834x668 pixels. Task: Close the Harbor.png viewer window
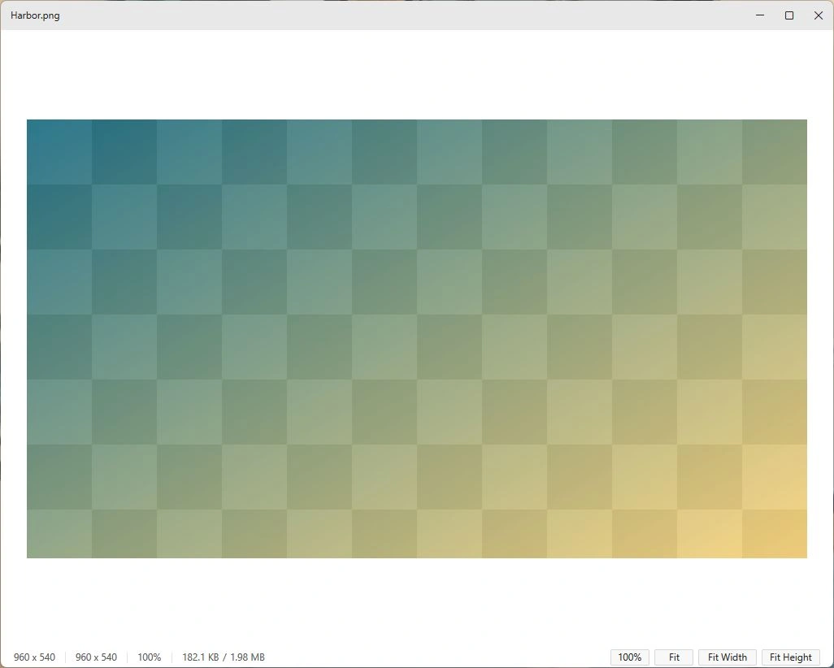[819, 15]
